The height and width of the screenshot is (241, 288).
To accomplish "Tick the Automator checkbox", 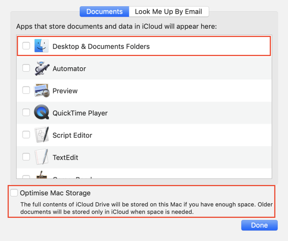I will (26, 68).
